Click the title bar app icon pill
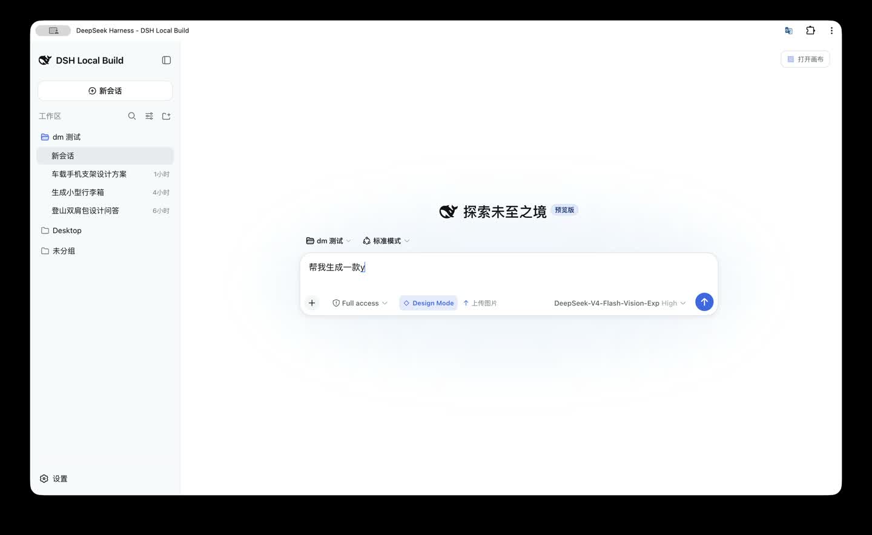This screenshot has width=872, height=535. pos(53,30)
